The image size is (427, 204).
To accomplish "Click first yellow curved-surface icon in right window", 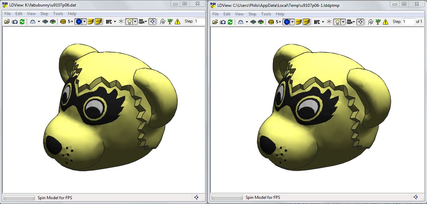I will [299, 22].
